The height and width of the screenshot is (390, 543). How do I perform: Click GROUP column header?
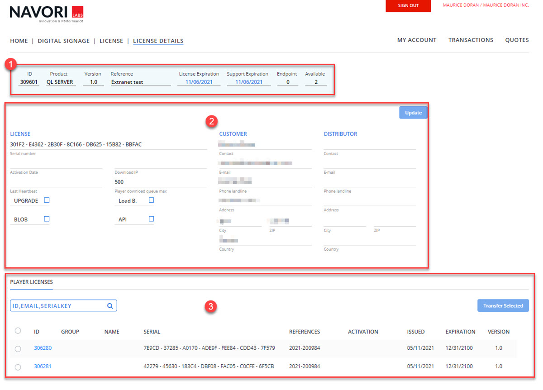coord(70,332)
